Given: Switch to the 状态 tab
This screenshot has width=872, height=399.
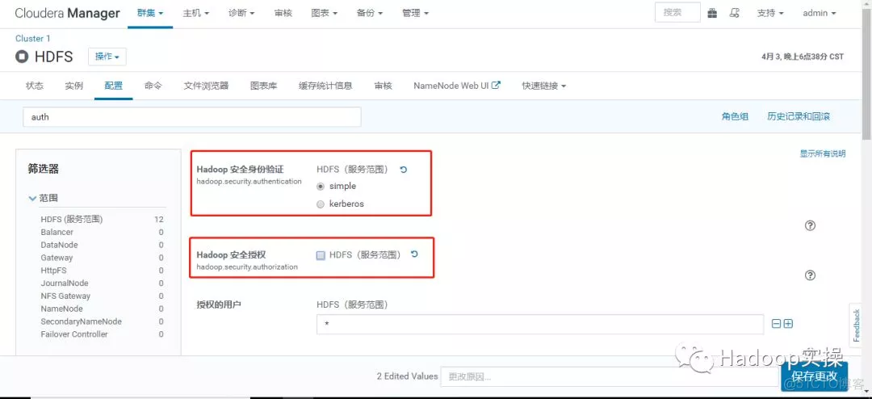Looking at the screenshot, I should tap(35, 86).
